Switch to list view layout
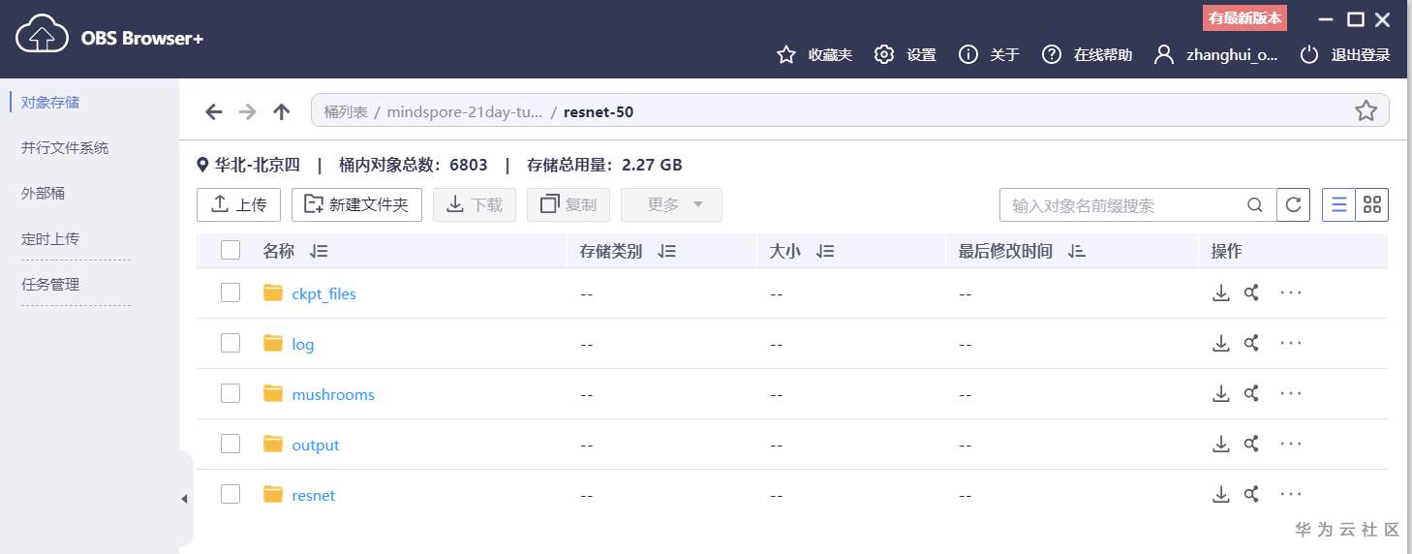Image resolution: width=1412 pixels, height=554 pixels. coord(1339,205)
